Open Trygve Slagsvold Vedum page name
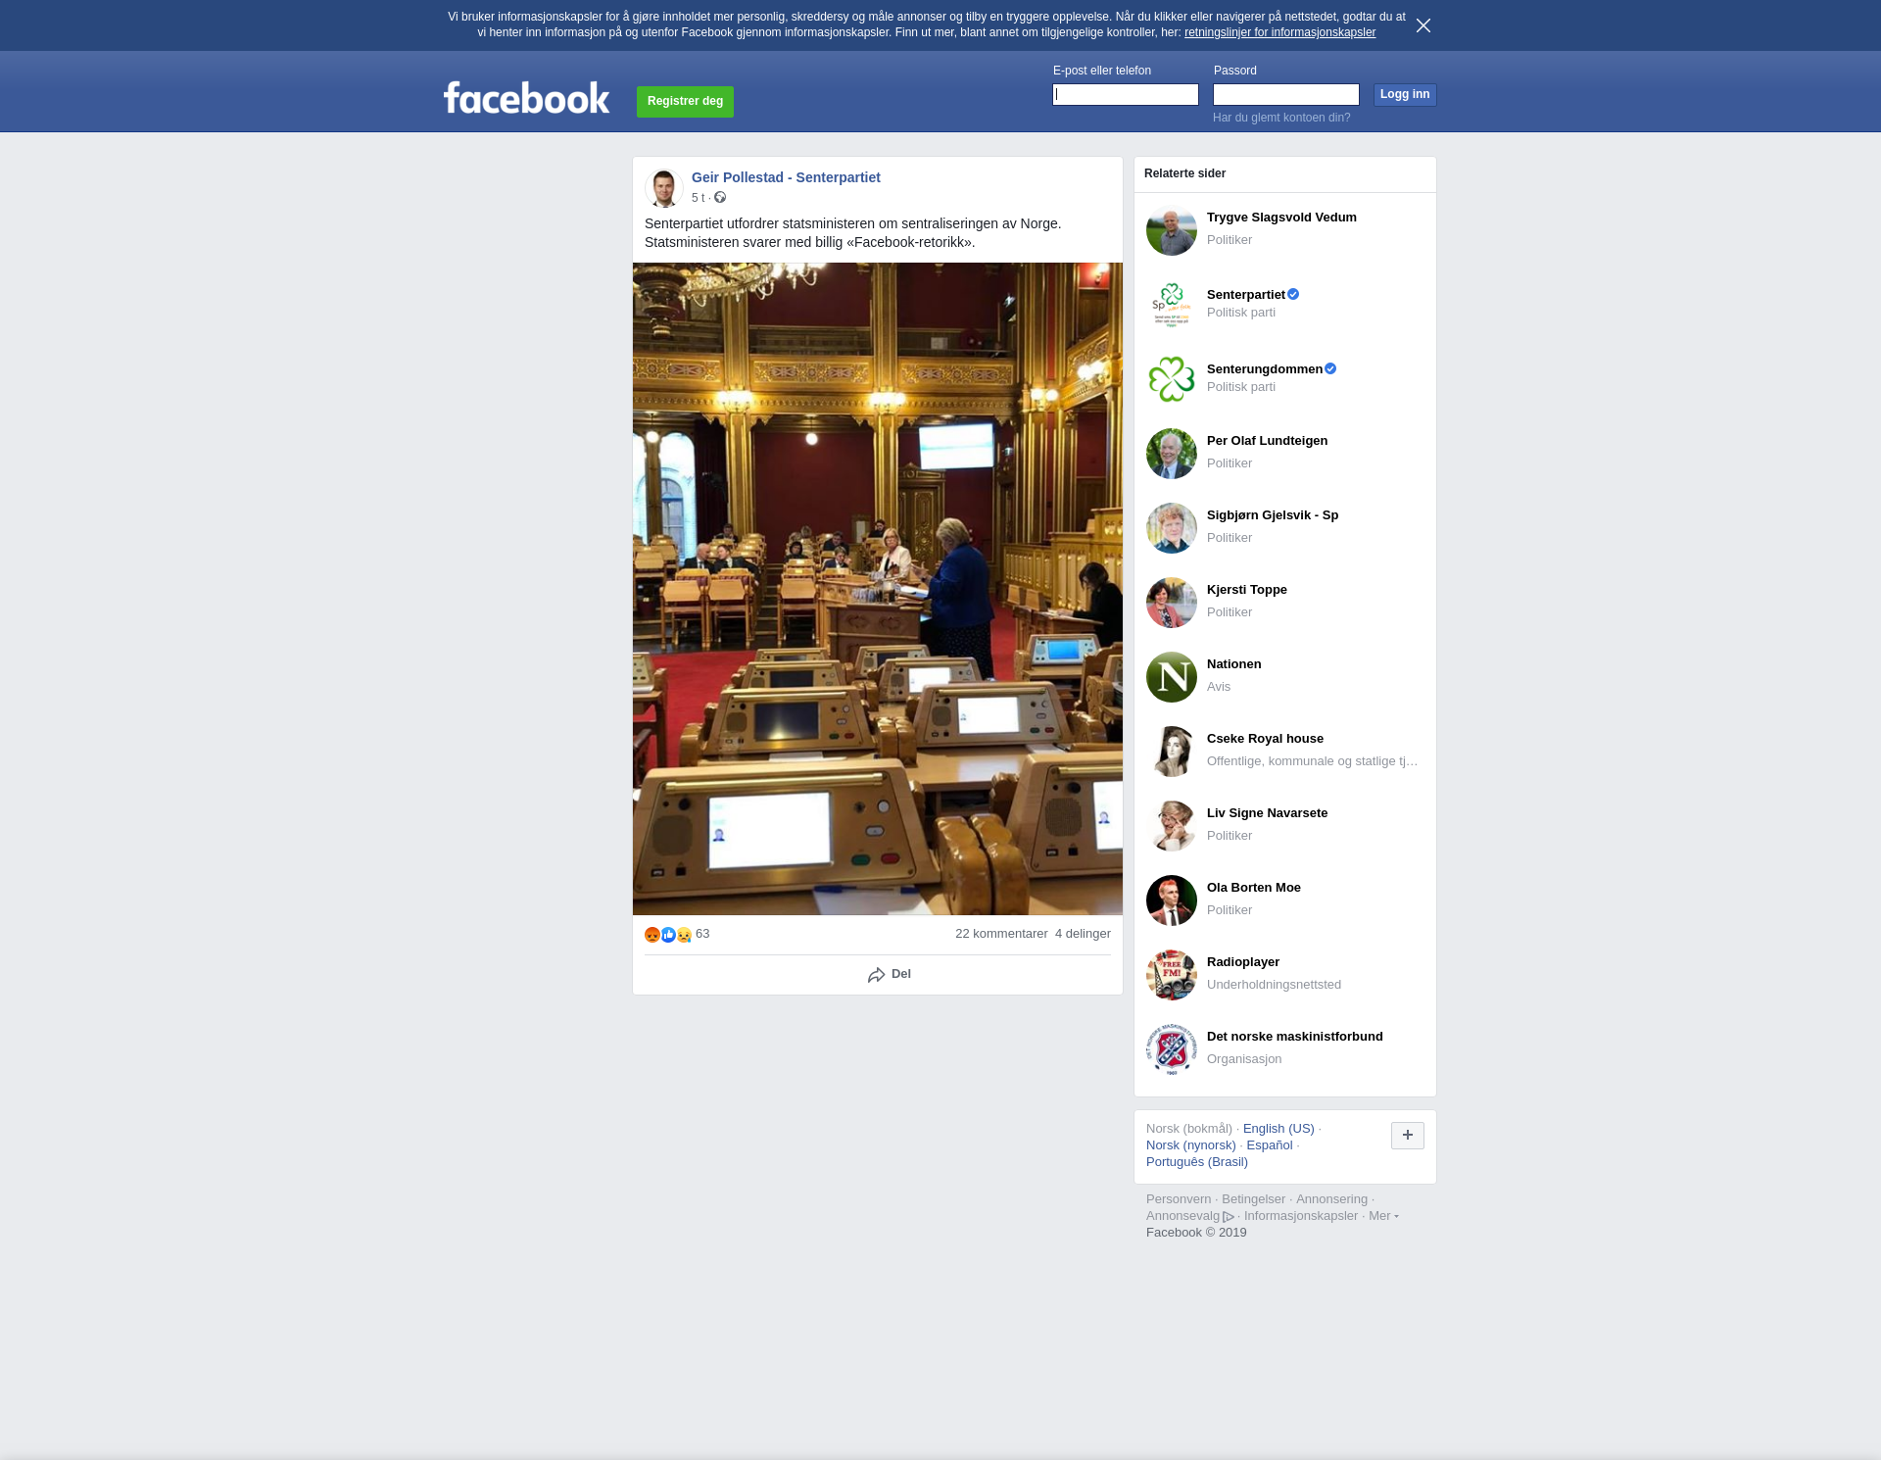 (1281, 218)
